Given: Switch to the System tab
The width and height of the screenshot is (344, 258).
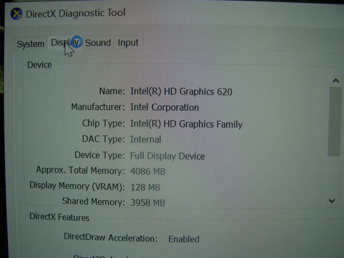Looking at the screenshot, I should [31, 44].
